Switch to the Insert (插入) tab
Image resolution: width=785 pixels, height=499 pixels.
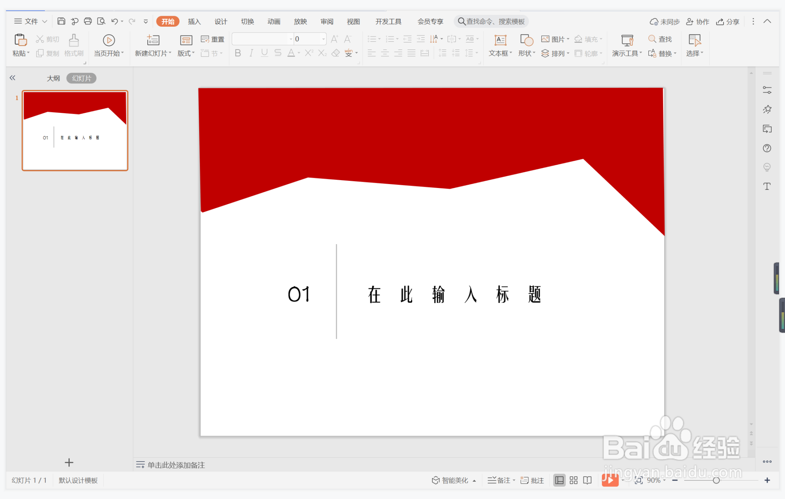pos(194,21)
